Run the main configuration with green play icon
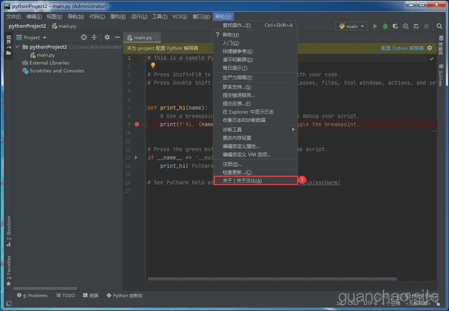The height and width of the screenshot is (311, 449). click(375, 26)
